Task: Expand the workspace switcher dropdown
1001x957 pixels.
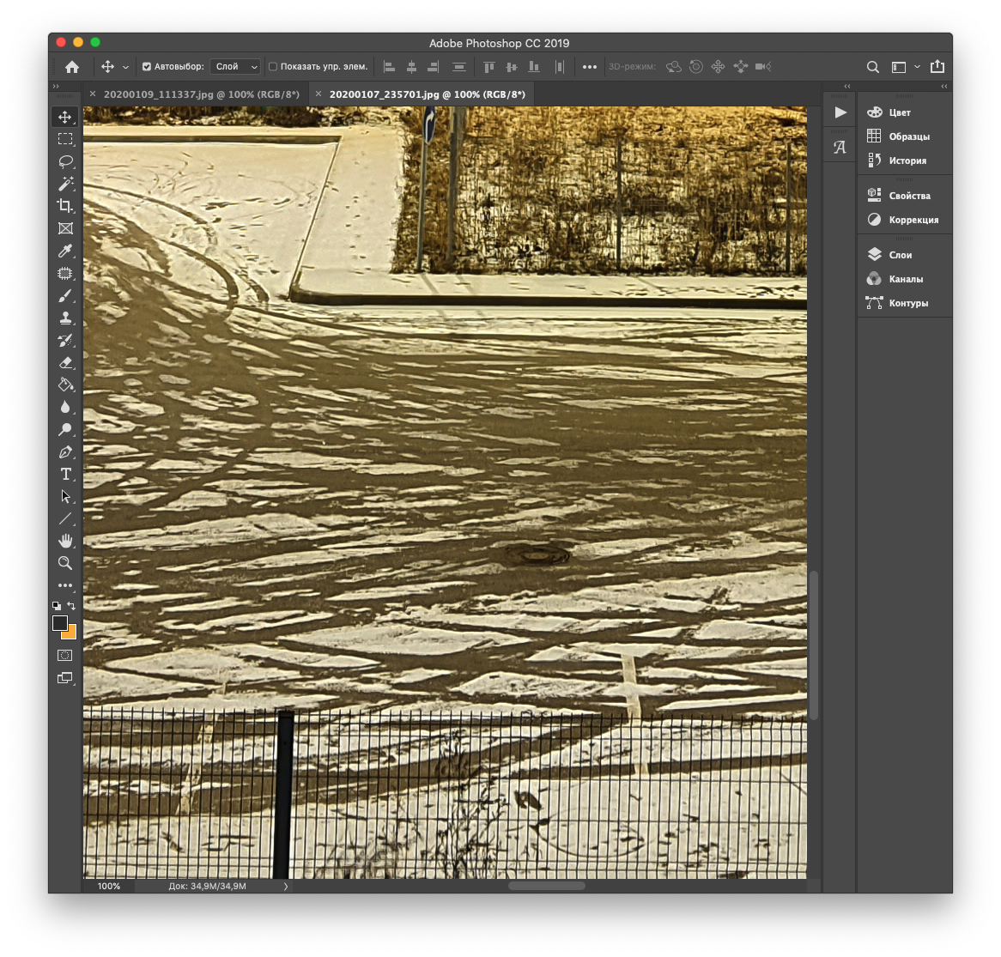Action: [904, 67]
